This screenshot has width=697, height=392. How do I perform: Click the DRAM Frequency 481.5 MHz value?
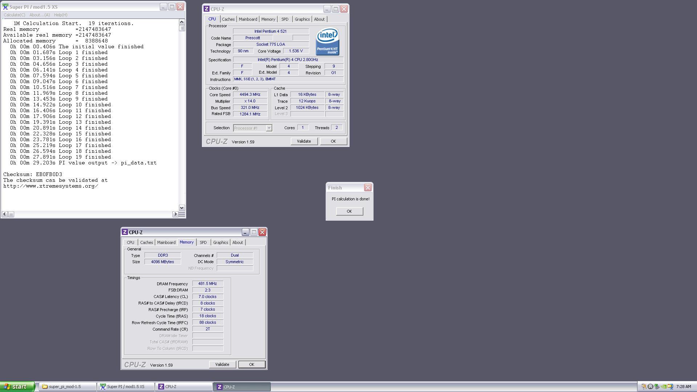(x=208, y=283)
